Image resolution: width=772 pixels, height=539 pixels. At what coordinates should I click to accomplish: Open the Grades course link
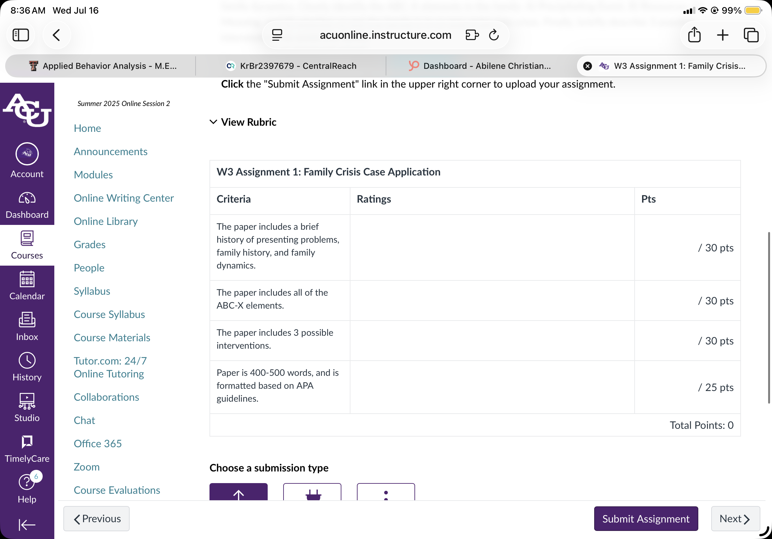[90, 244]
